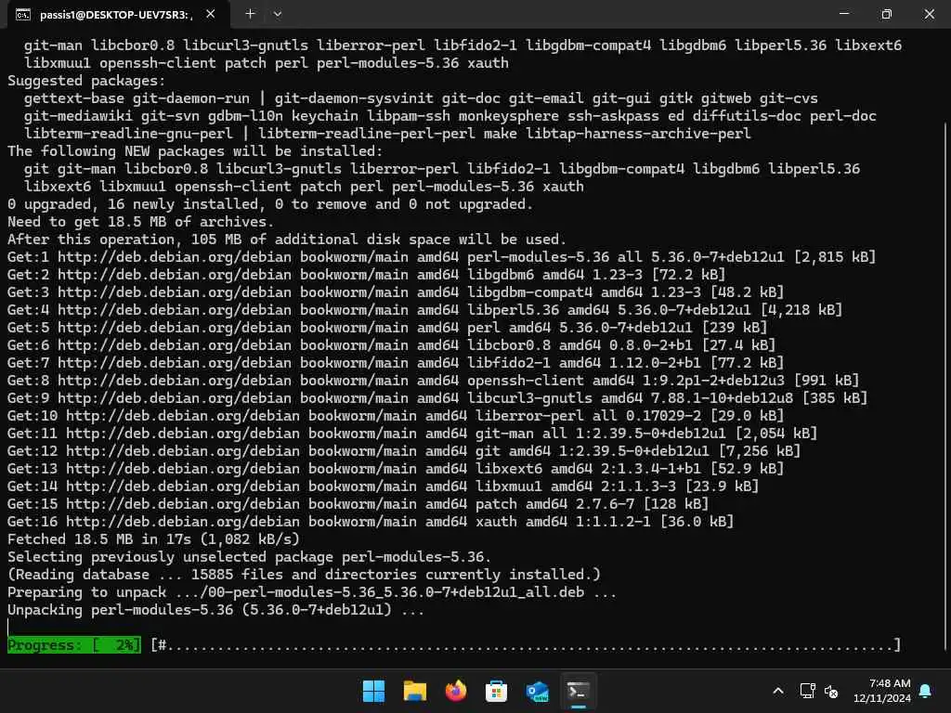Image resolution: width=951 pixels, height=713 pixels.
Task: Click the Get:11 git-man line
Action: (x=412, y=433)
